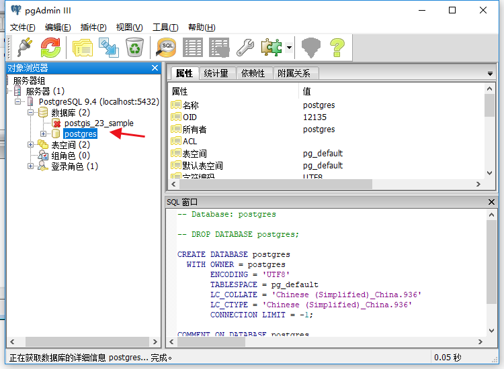
Task: Click the plug connection toolbar icon
Action: [25, 48]
